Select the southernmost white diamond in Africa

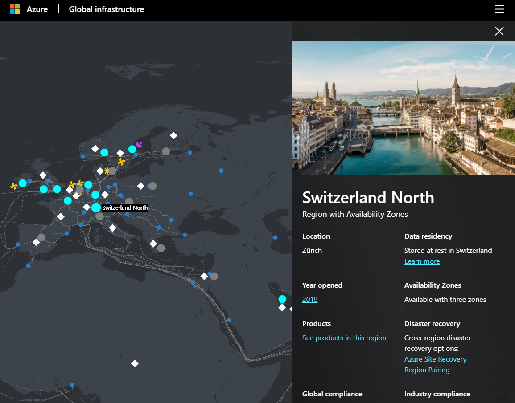tap(135, 363)
